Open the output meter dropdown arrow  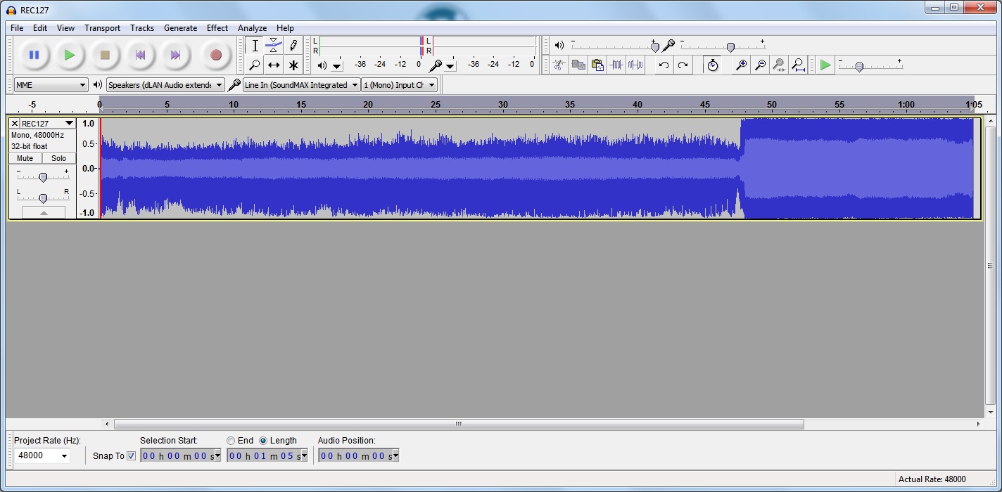pos(337,65)
